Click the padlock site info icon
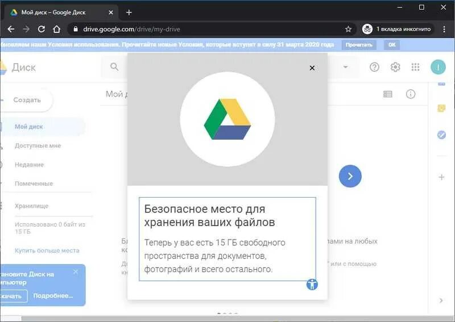 coord(76,29)
